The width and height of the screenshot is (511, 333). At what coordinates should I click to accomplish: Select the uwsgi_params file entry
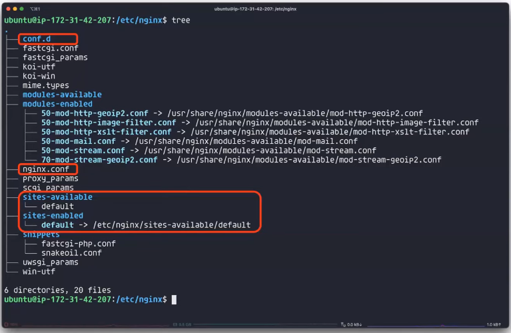point(51,262)
